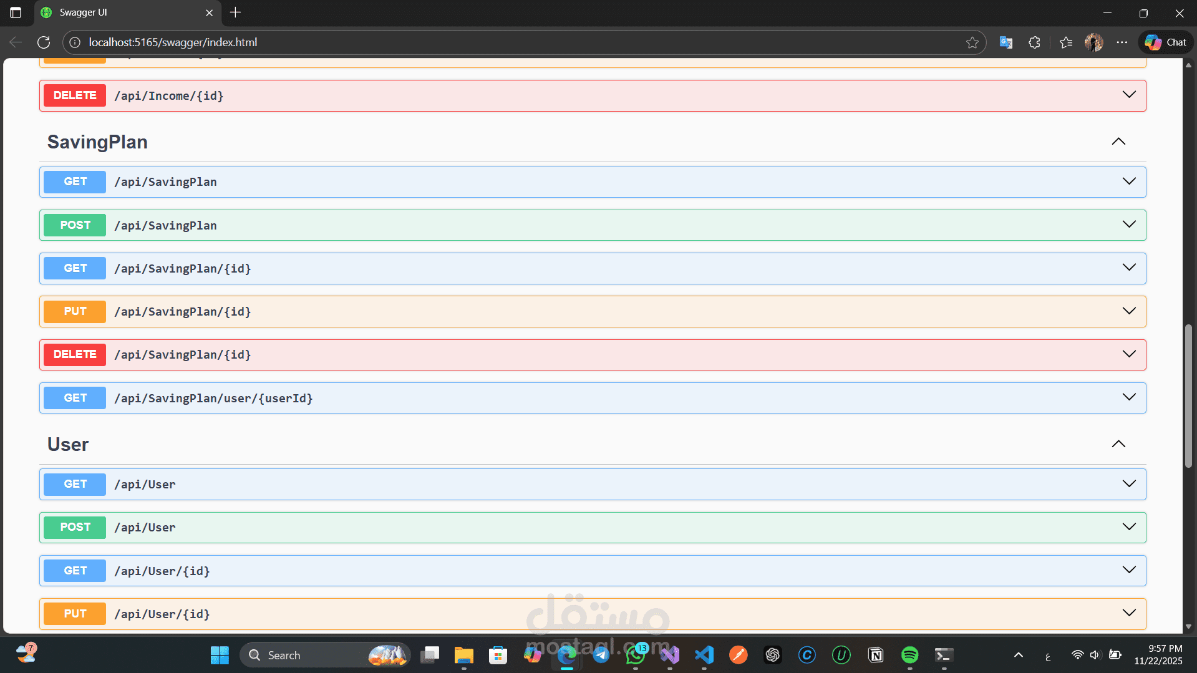Open the browser extensions puzzle icon

(x=1034, y=42)
